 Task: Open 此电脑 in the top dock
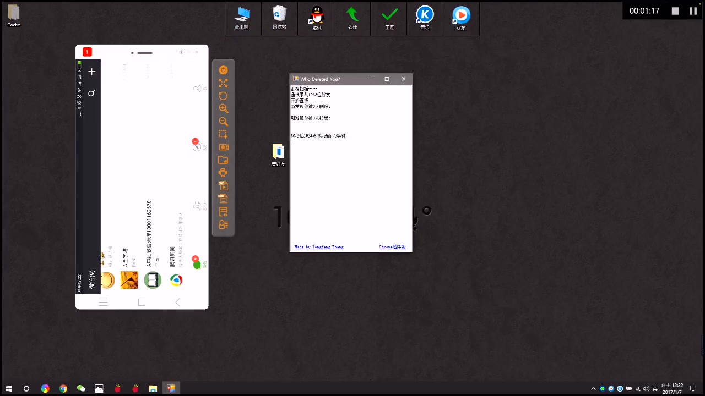point(242,18)
